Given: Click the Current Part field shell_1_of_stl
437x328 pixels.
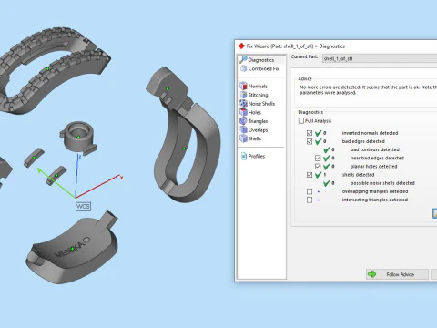Looking at the screenshot, I should pos(380,58).
